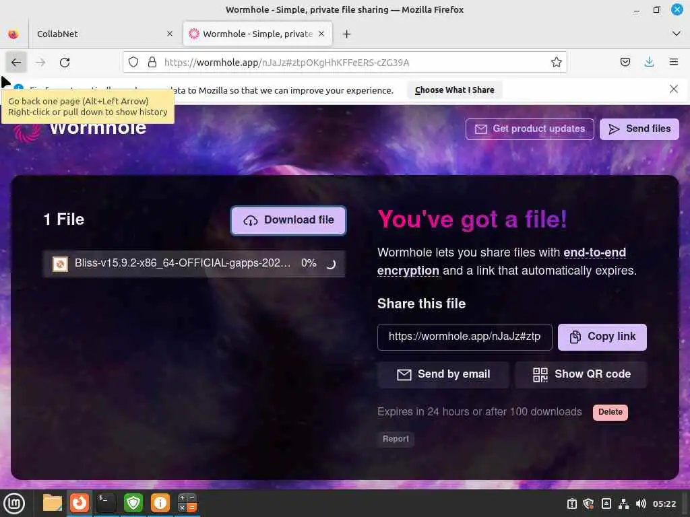Click the 0% download progress spinner
The height and width of the screenshot is (517, 690).
[x=331, y=264]
